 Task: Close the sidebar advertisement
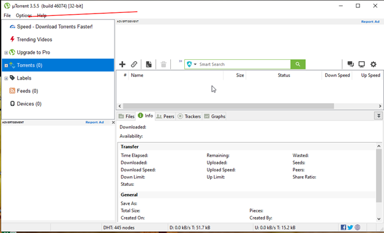113,122
